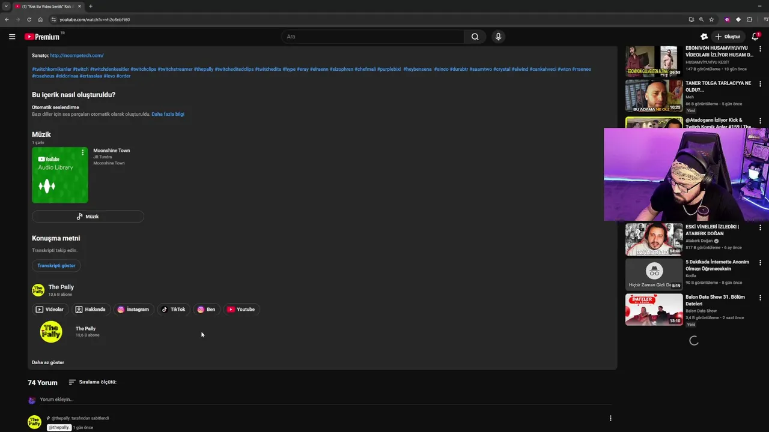Open the Videolar channel tab
769x432 pixels.
49,310
